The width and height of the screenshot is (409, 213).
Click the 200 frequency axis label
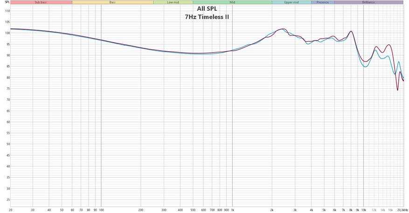tap(141, 210)
